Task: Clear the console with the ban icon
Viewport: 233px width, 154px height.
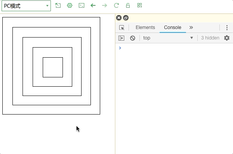Action: (132, 38)
